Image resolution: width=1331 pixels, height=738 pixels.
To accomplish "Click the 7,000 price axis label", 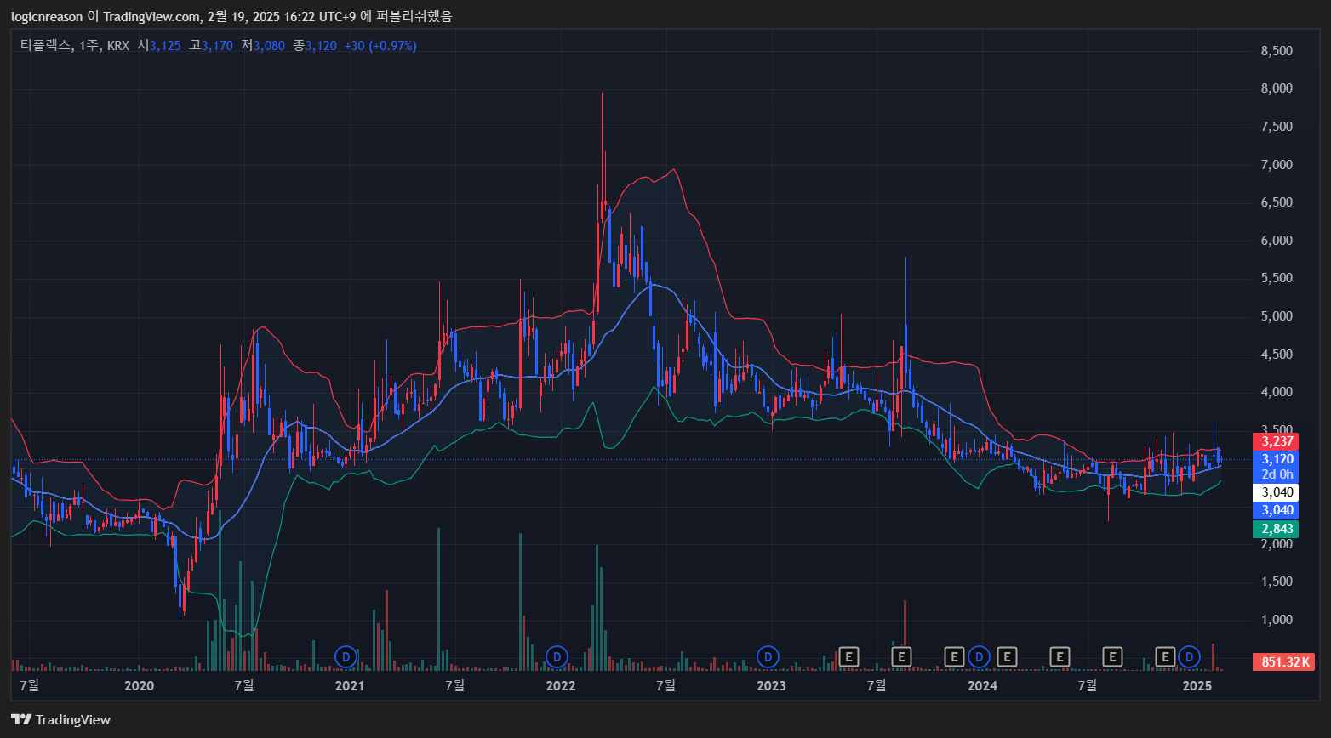I will 1276,164.
